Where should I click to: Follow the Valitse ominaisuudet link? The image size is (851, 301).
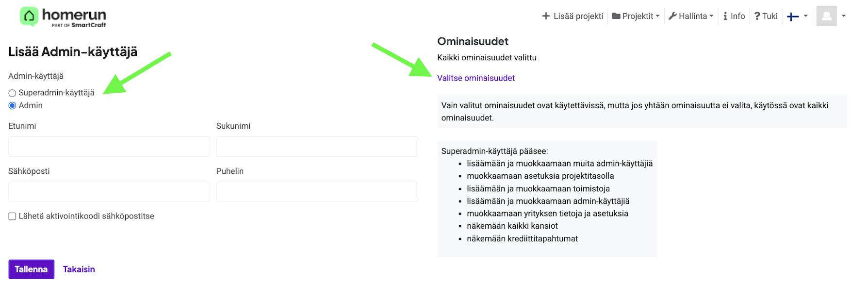pos(475,78)
